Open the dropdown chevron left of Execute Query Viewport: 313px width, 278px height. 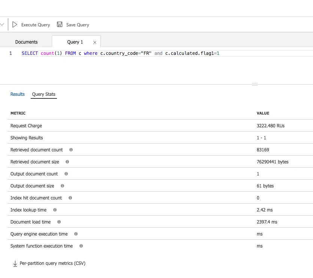(x=2, y=24)
